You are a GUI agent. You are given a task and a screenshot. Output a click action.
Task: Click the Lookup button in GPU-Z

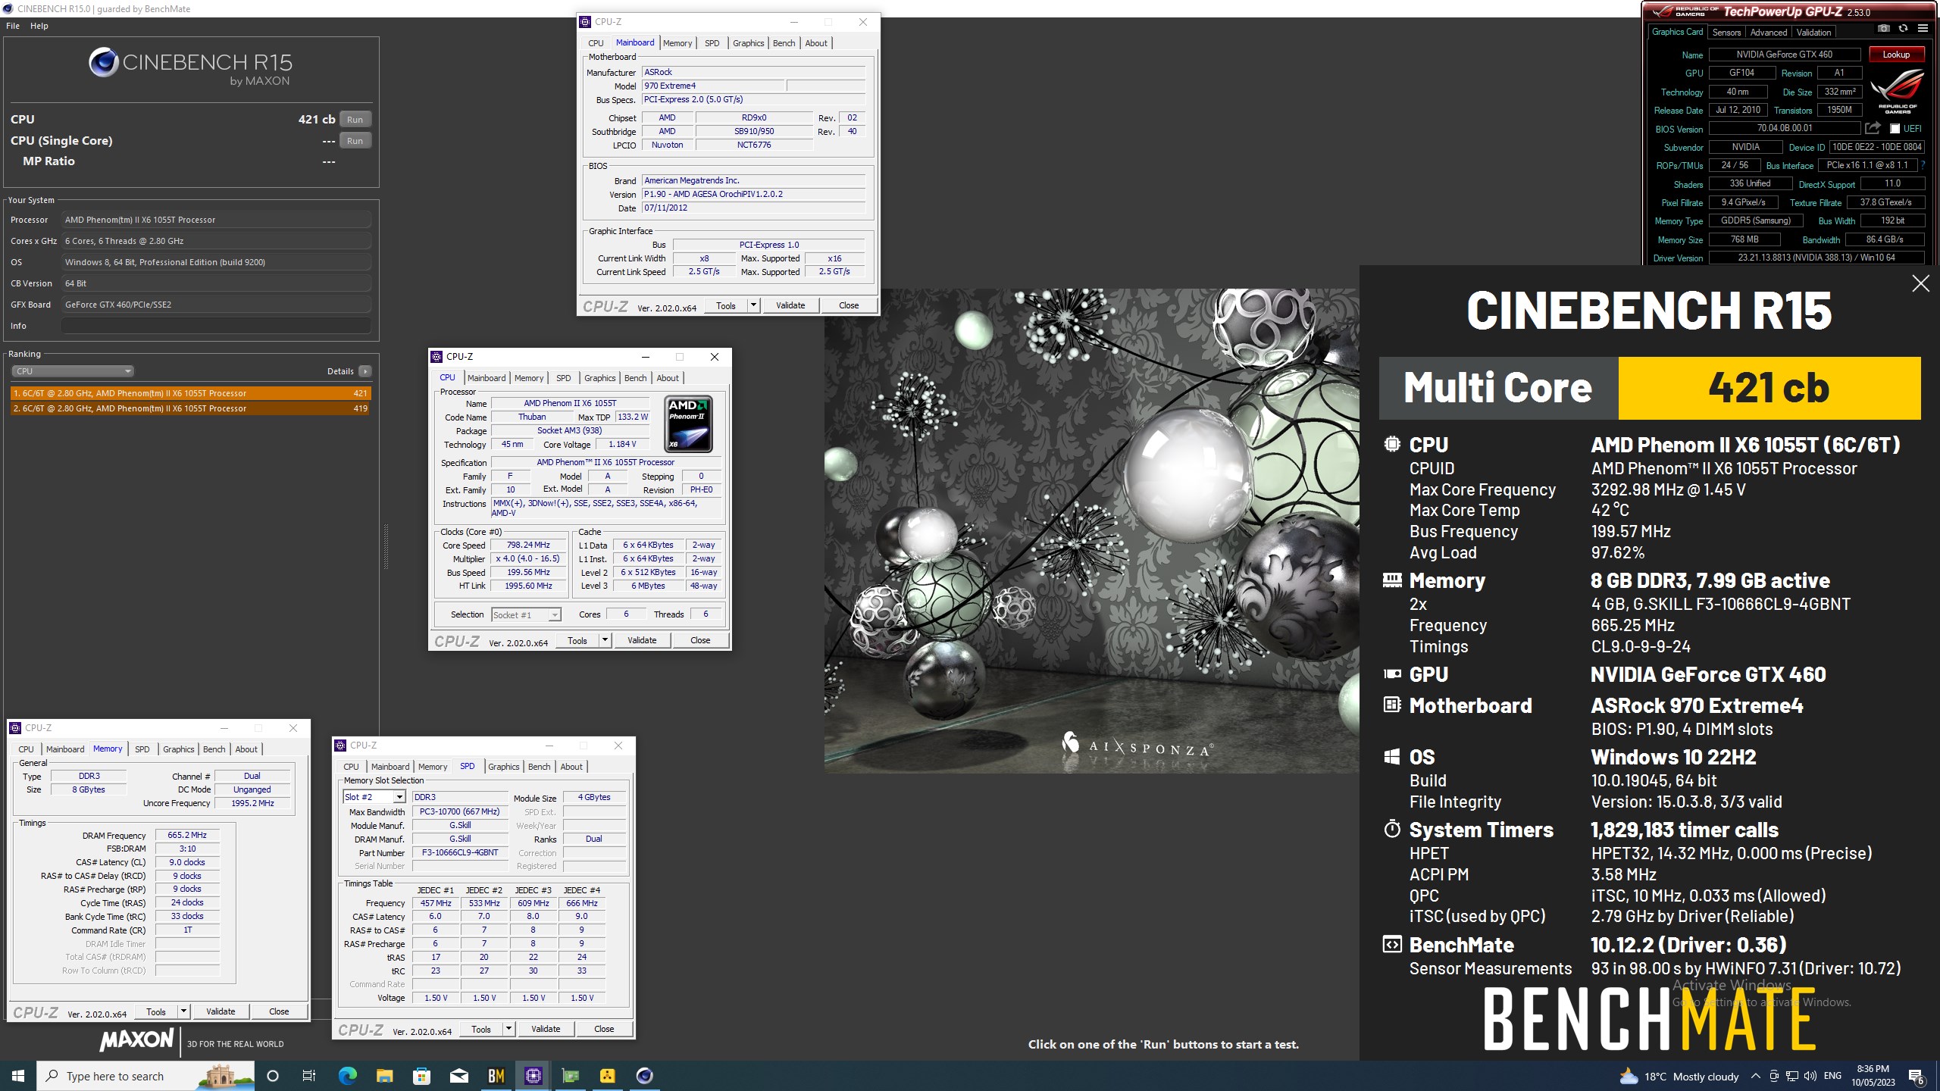point(1896,55)
